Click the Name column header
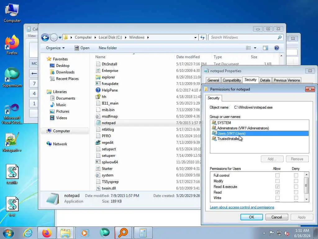Viewport: 318px width, 239px height. click(x=134, y=57)
